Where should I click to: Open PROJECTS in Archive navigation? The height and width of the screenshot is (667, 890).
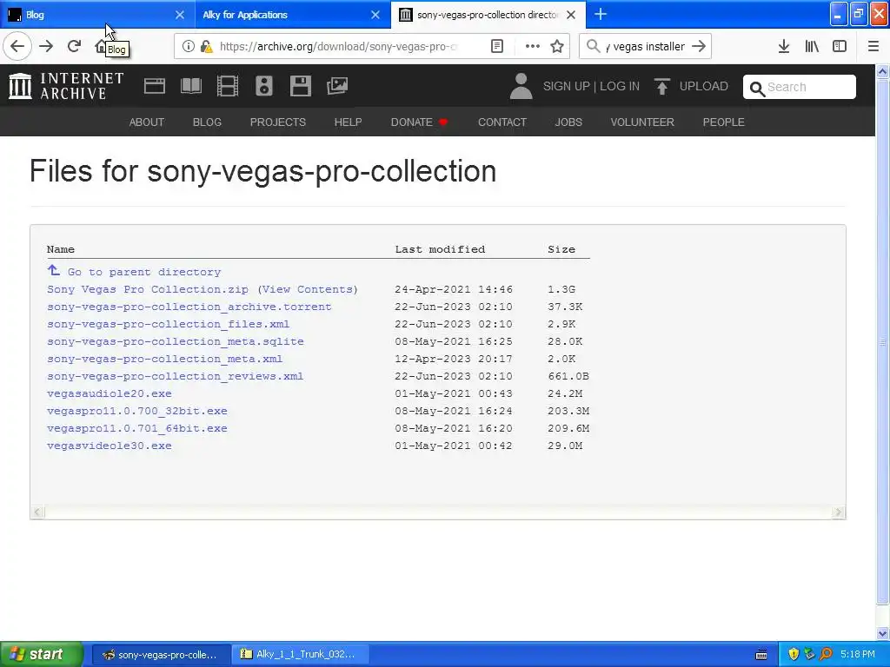(x=278, y=122)
